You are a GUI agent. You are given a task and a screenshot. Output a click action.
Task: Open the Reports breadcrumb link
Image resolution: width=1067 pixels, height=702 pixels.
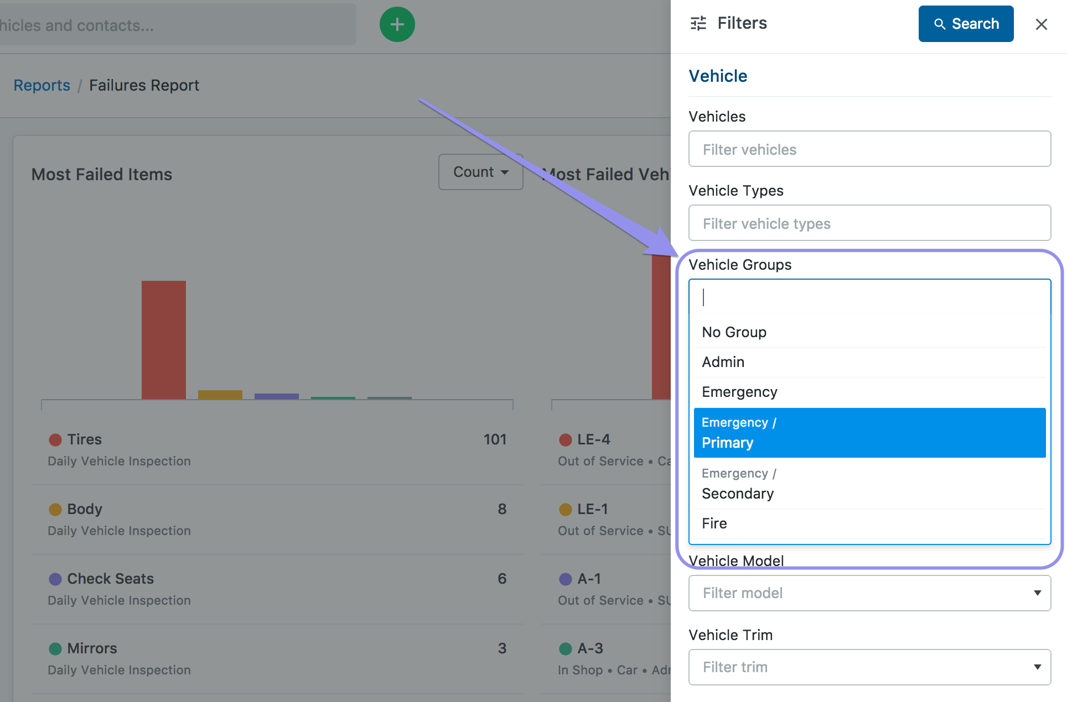(42, 85)
